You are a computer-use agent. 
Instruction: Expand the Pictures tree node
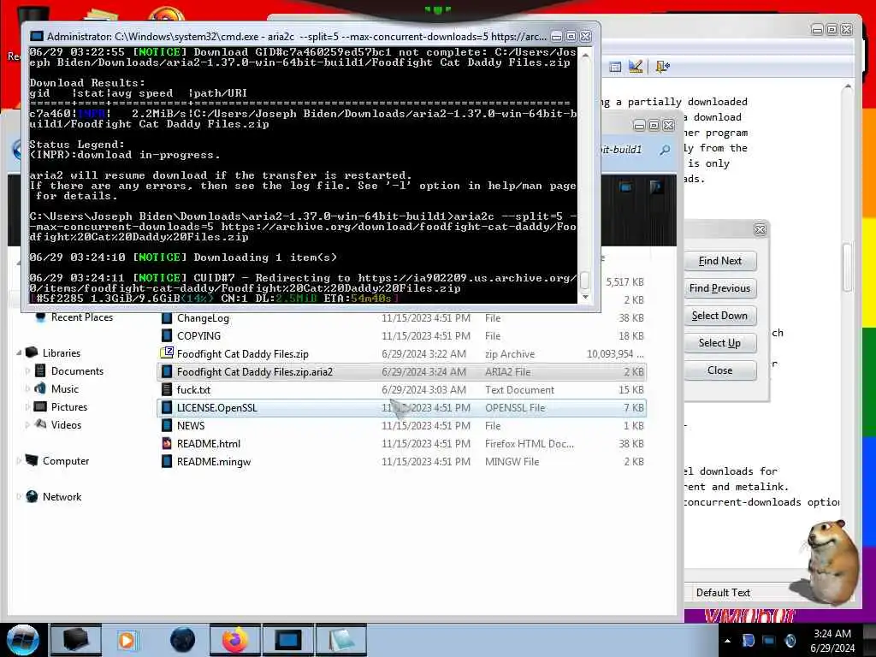coord(27,406)
